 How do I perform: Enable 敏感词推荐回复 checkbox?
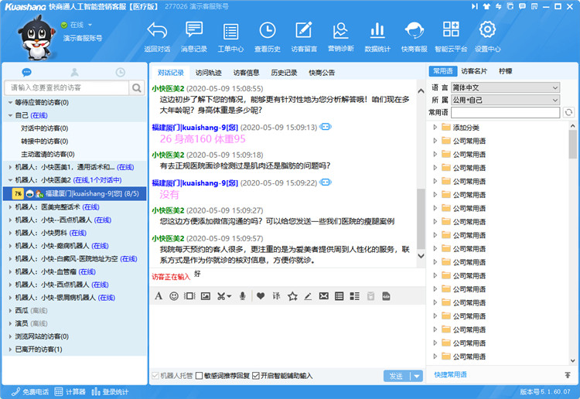[x=200, y=376]
